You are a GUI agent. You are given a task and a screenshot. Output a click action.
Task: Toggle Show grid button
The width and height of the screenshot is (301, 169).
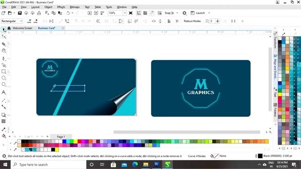pyautogui.click(x=145, y=13)
